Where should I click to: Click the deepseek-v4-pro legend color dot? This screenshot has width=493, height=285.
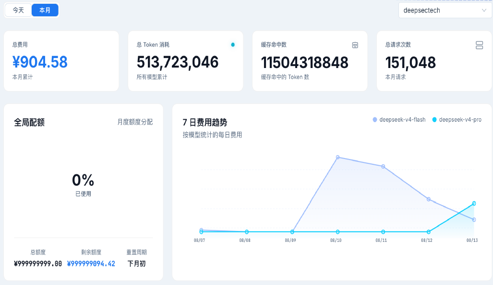(434, 120)
